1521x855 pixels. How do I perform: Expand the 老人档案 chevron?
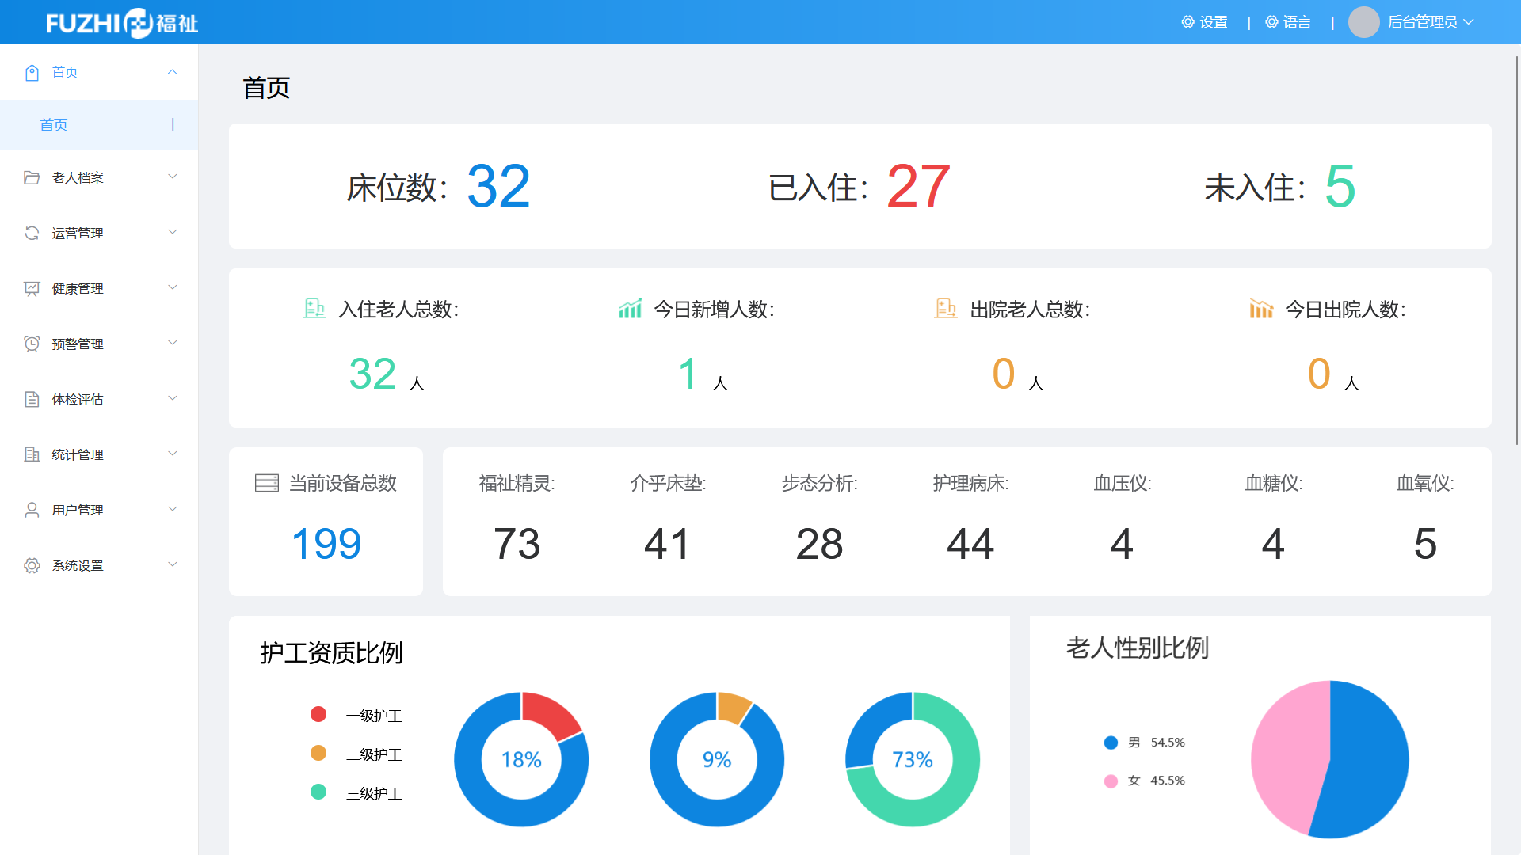click(x=172, y=177)
